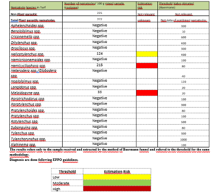Click the 215 count for Hemicycliophora
The height and width of the screenshot is (195, 219).
tap(99, 65)
